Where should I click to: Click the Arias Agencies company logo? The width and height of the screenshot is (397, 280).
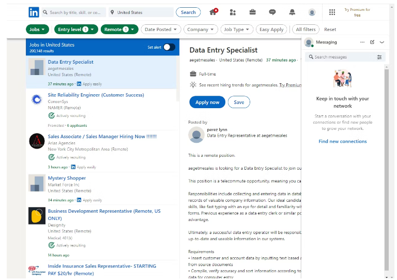pyautogui.click(x=37, y=141)
